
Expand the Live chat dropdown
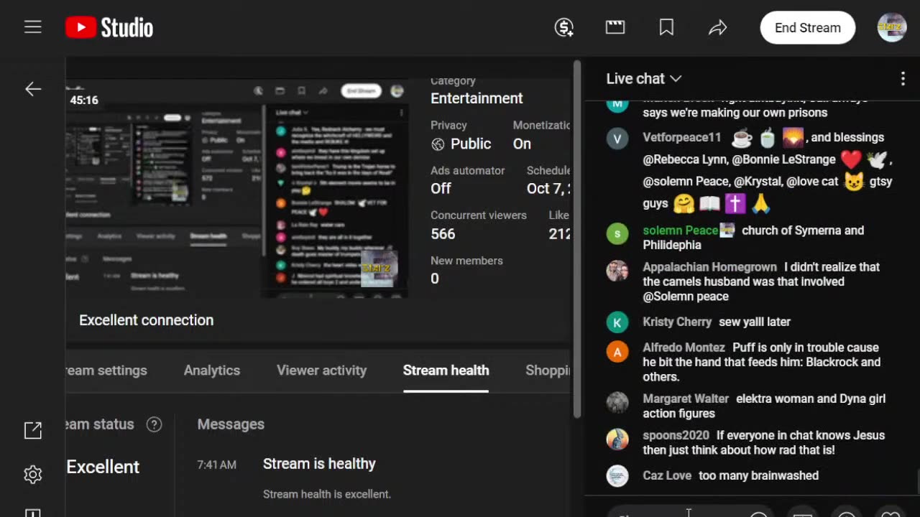pyautogui.click(x=644, y=78)
